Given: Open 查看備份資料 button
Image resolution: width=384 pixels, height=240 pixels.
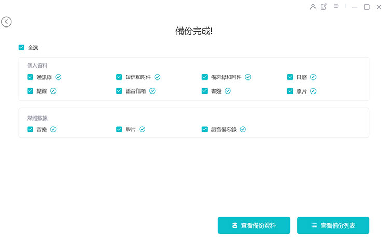Looking at the screenshot, I should [x=254, y=225].
